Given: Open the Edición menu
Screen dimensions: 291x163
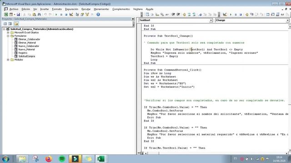Looking at the screenshot, I should click(26, 9).
